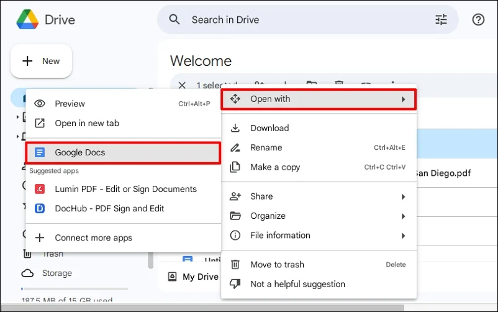The width and height of the screenshot is (498, 312).
Task: Click the horizontal scrollbar at window bottom
Action: [202, 308]
